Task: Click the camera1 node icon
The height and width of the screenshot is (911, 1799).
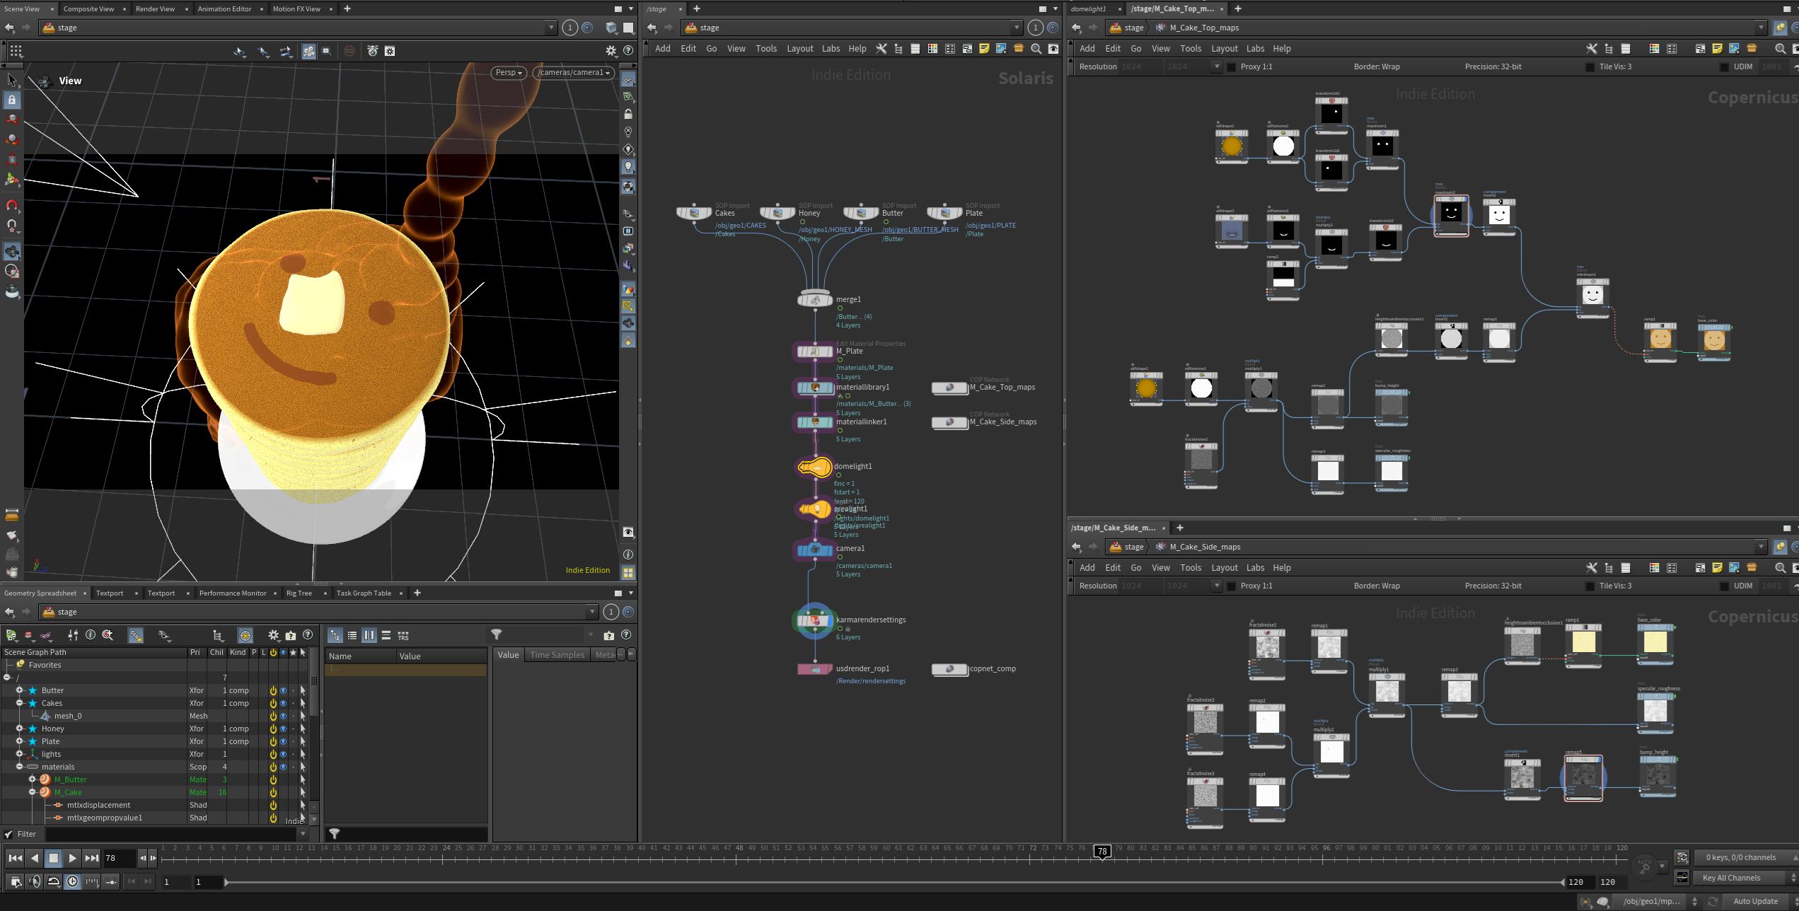Action: 814,549
